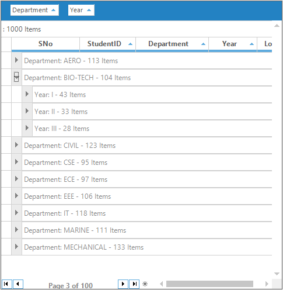Go to the next page
283x290 pixels.
tap(123, 284)
